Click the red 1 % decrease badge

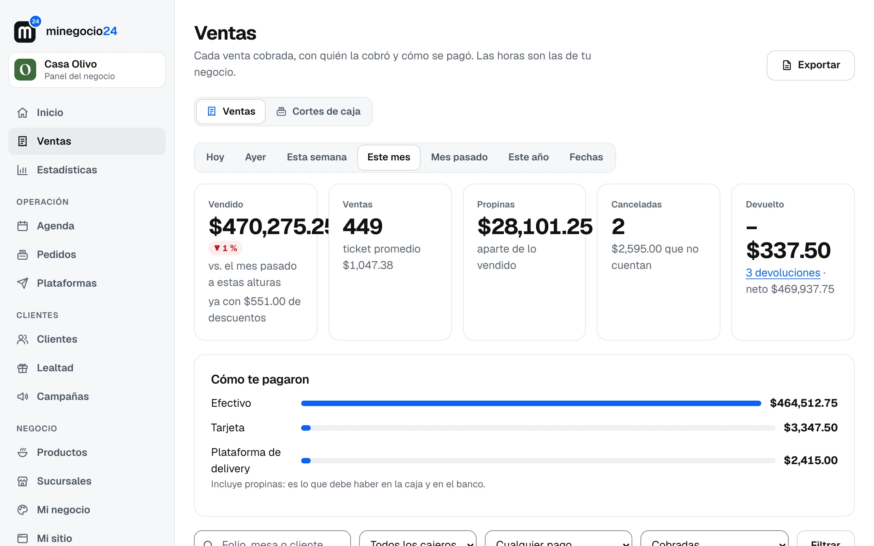pyautogui.click(x=225, y=248)
